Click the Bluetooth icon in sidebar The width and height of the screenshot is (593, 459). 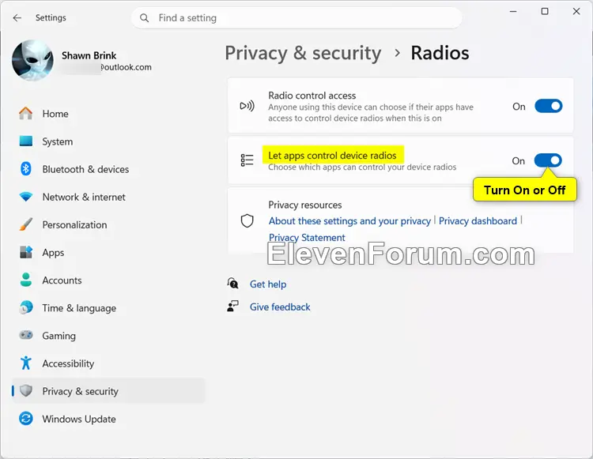26,169
